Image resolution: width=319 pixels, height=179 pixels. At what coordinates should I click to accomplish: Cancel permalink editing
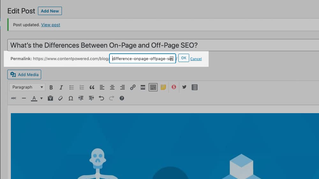point(196,59)
